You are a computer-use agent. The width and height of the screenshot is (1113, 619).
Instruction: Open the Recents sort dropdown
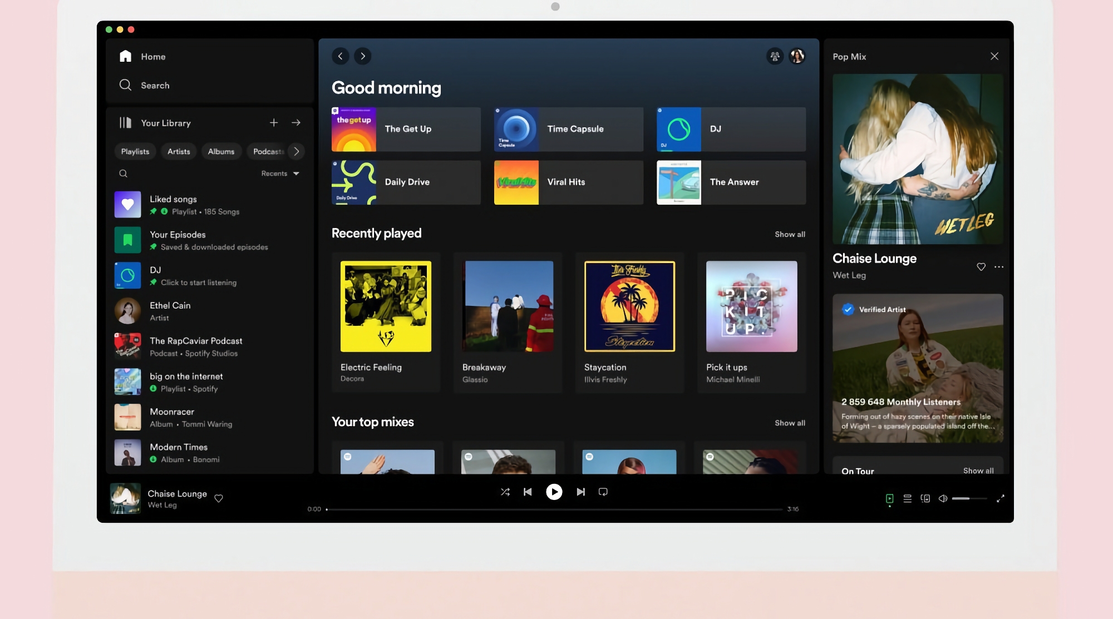[x=280, y=174]
